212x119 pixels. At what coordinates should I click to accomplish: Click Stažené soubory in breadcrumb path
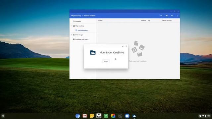click(89, 16)
